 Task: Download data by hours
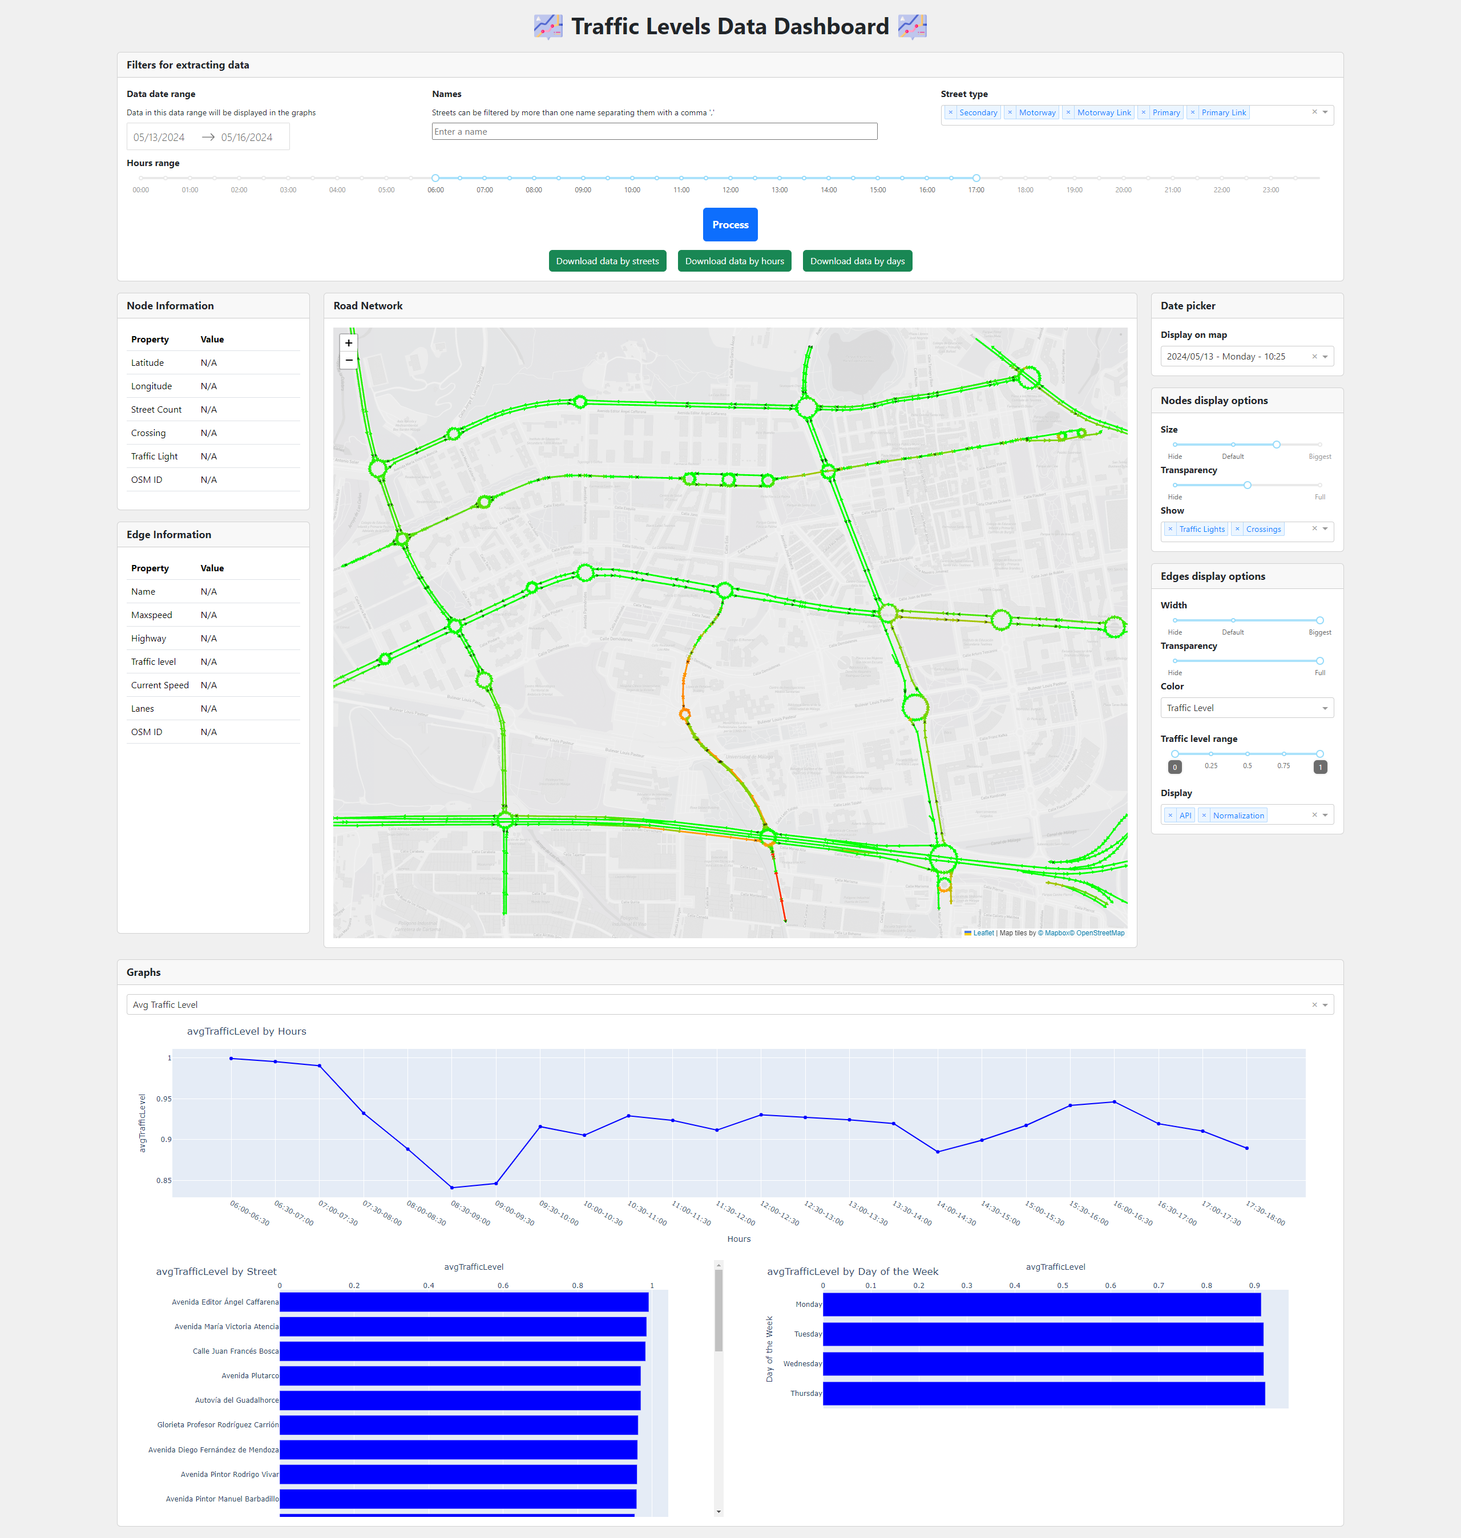tap(733, 261)
